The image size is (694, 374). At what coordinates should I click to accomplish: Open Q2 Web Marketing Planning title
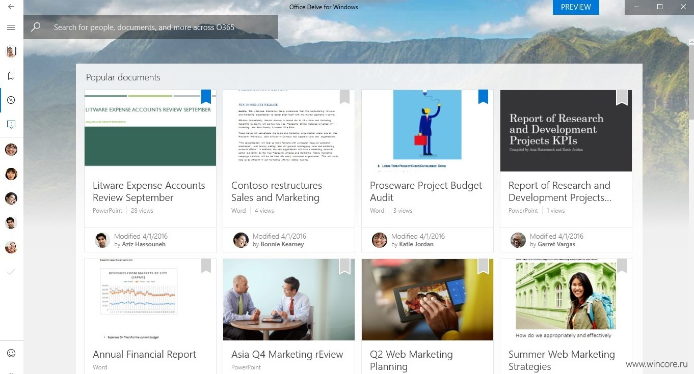pos(411,361)
